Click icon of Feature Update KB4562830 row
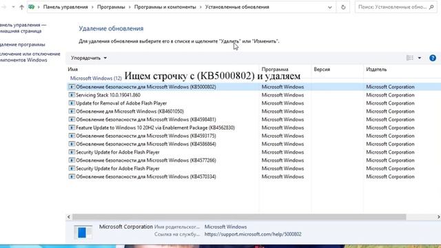The height and width of the screenshot is (248, 441). point(72,127)
